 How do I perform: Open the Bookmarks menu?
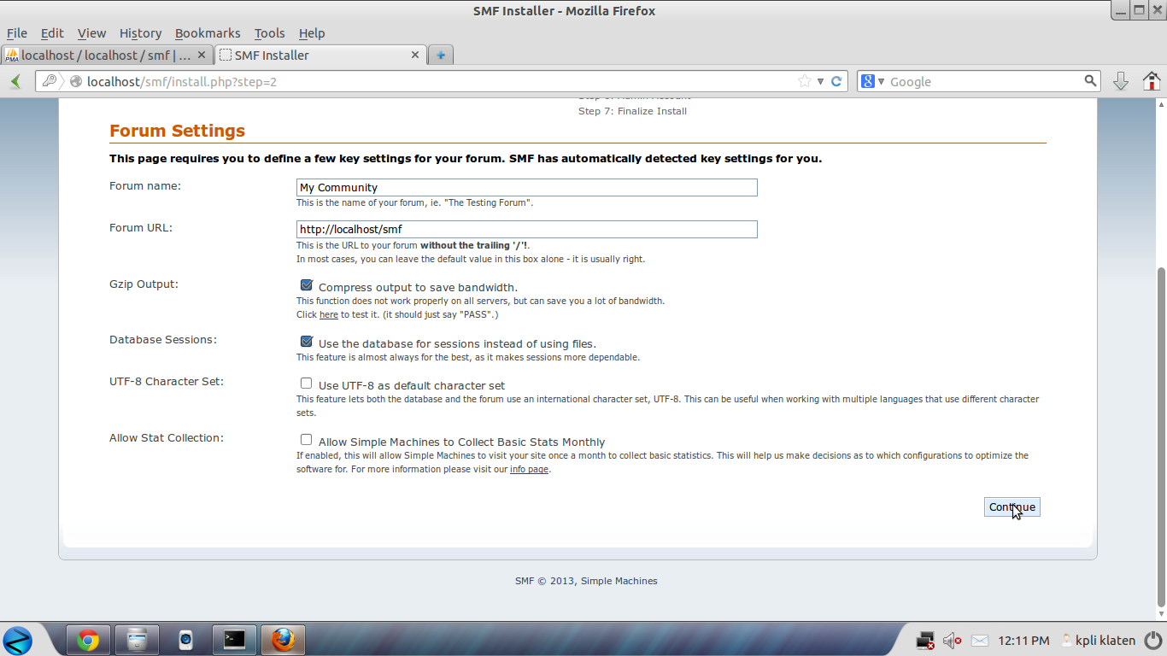tap(208, 32)
